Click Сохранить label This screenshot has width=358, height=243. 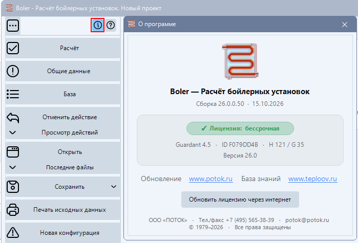70,187
